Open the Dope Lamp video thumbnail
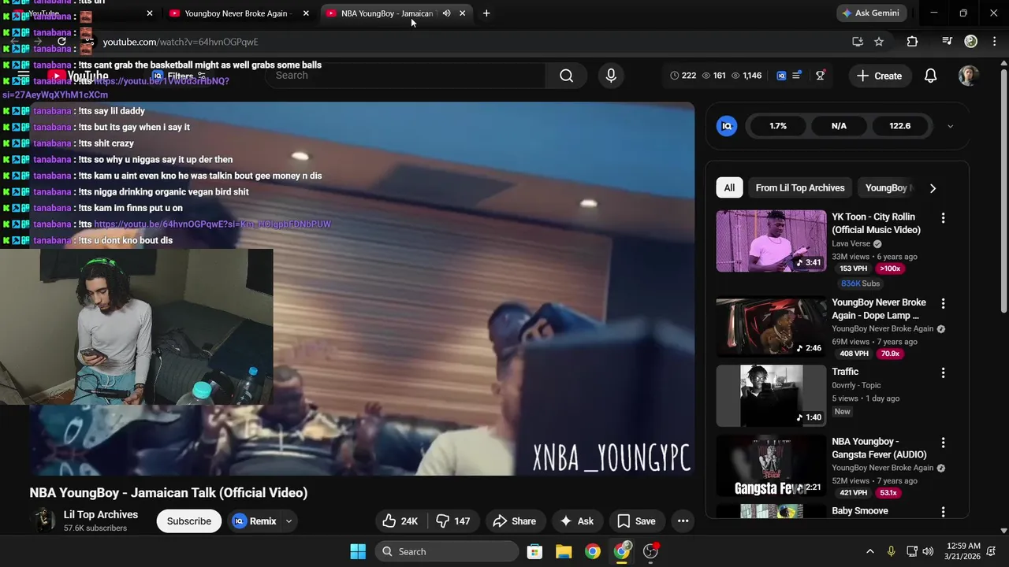 pos(771,327)
